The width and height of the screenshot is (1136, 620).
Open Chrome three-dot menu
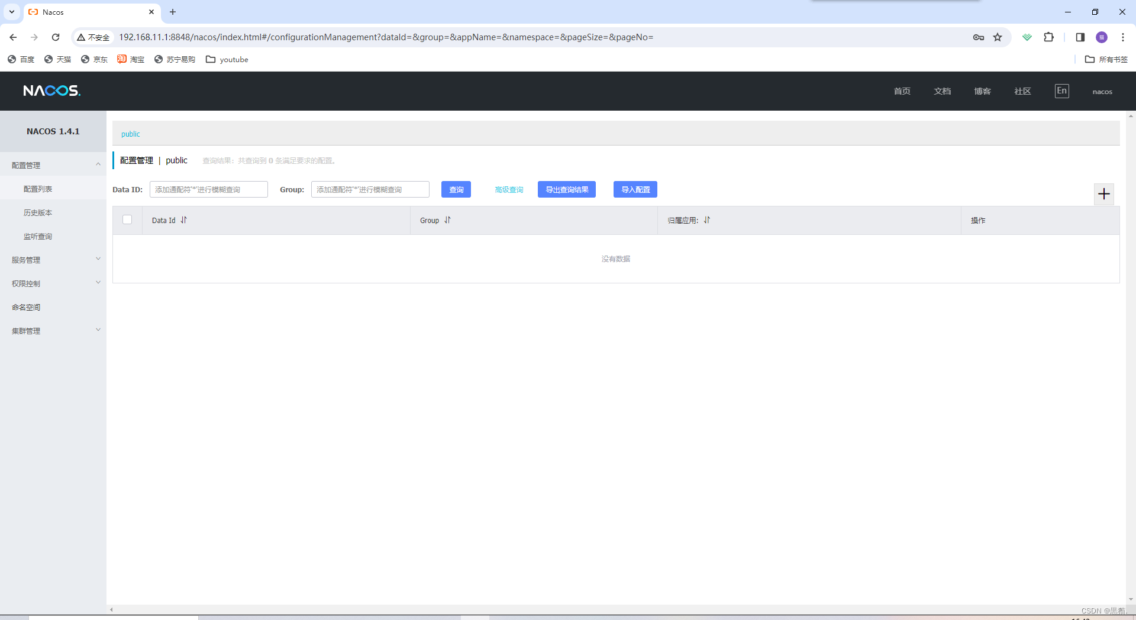point(1123,37)
